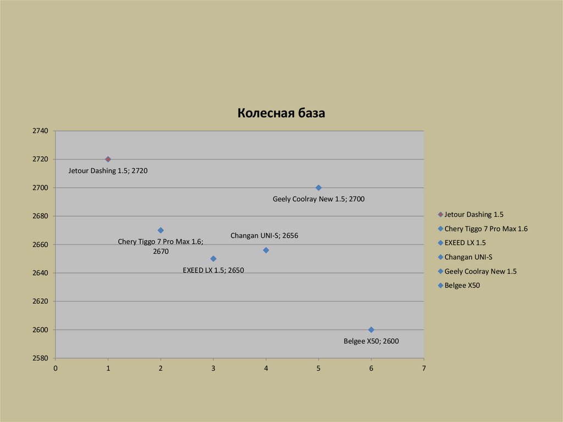563x422 pixels.
Task: Click legend entry Belgee X50
Action: click(x=459, y=286)
